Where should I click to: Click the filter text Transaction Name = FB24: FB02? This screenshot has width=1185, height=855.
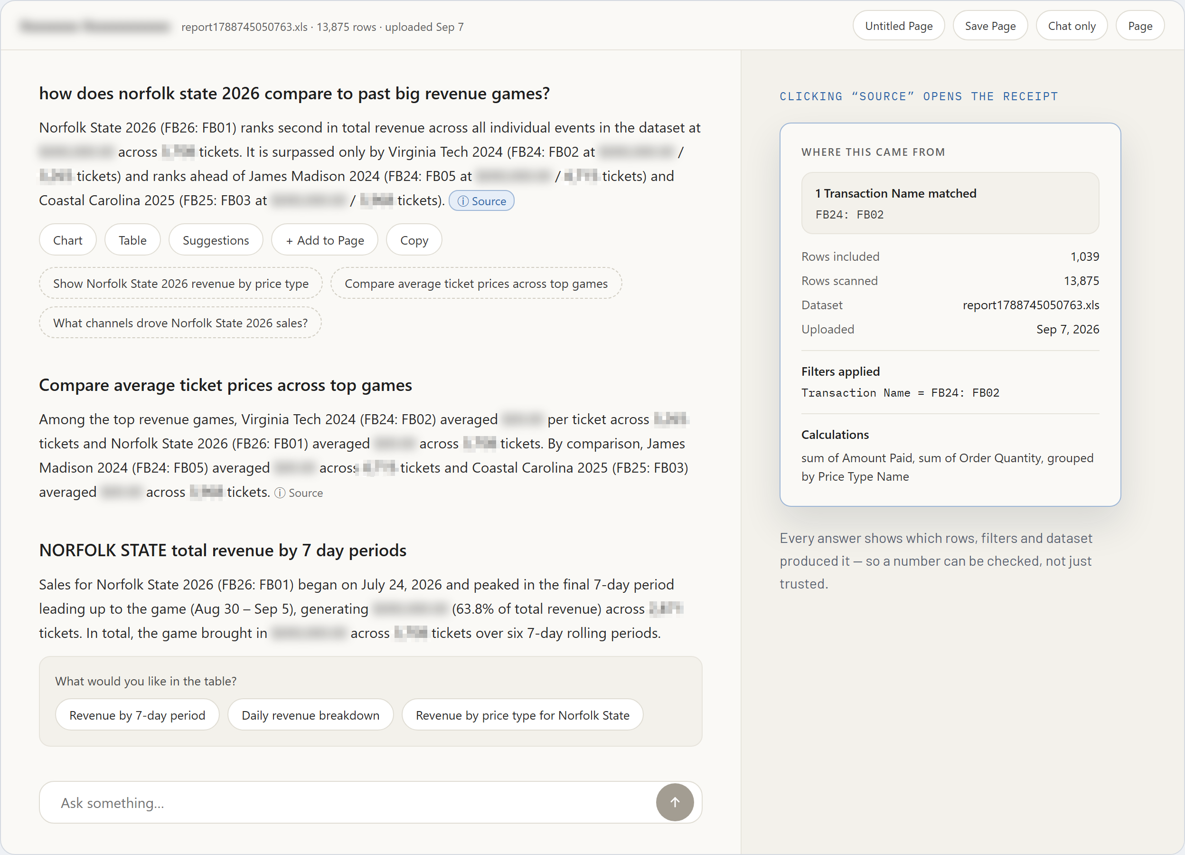(900, 392)
